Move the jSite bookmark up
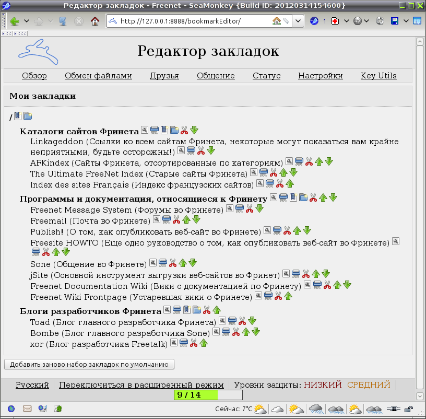 (316, 274)
